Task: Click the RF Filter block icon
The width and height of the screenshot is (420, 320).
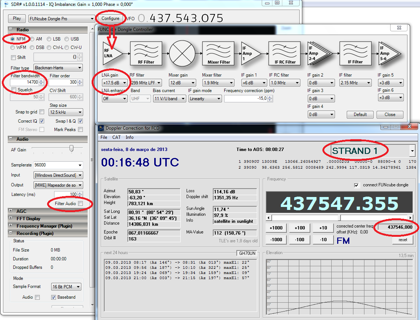Action: coord(146,53)
